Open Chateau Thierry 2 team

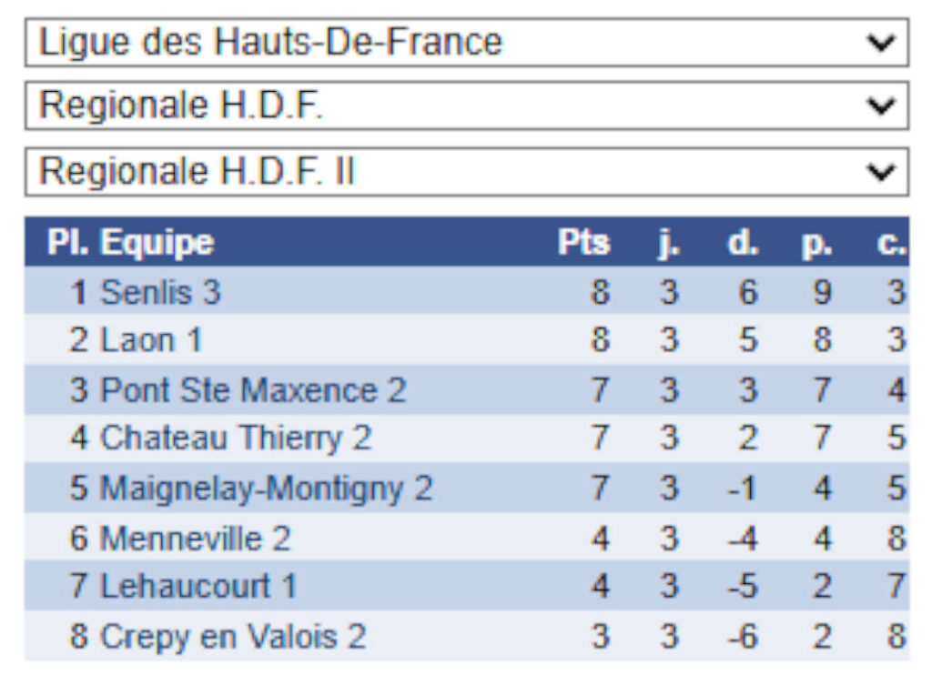[236, 438]
